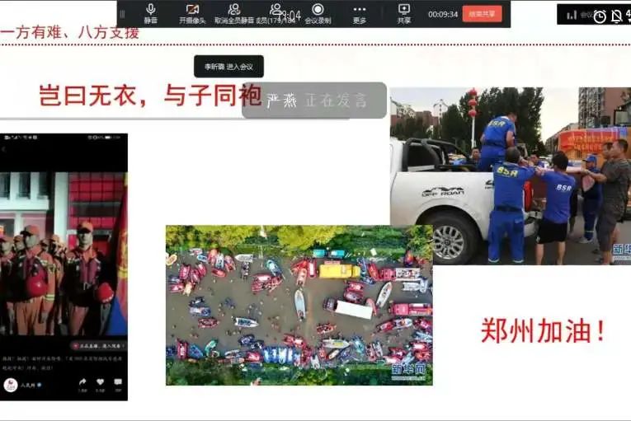The height and width of the screenshot is (421, 631).
Task: Click the BSR rescue team truck photo
Action: tap(511, 175)
